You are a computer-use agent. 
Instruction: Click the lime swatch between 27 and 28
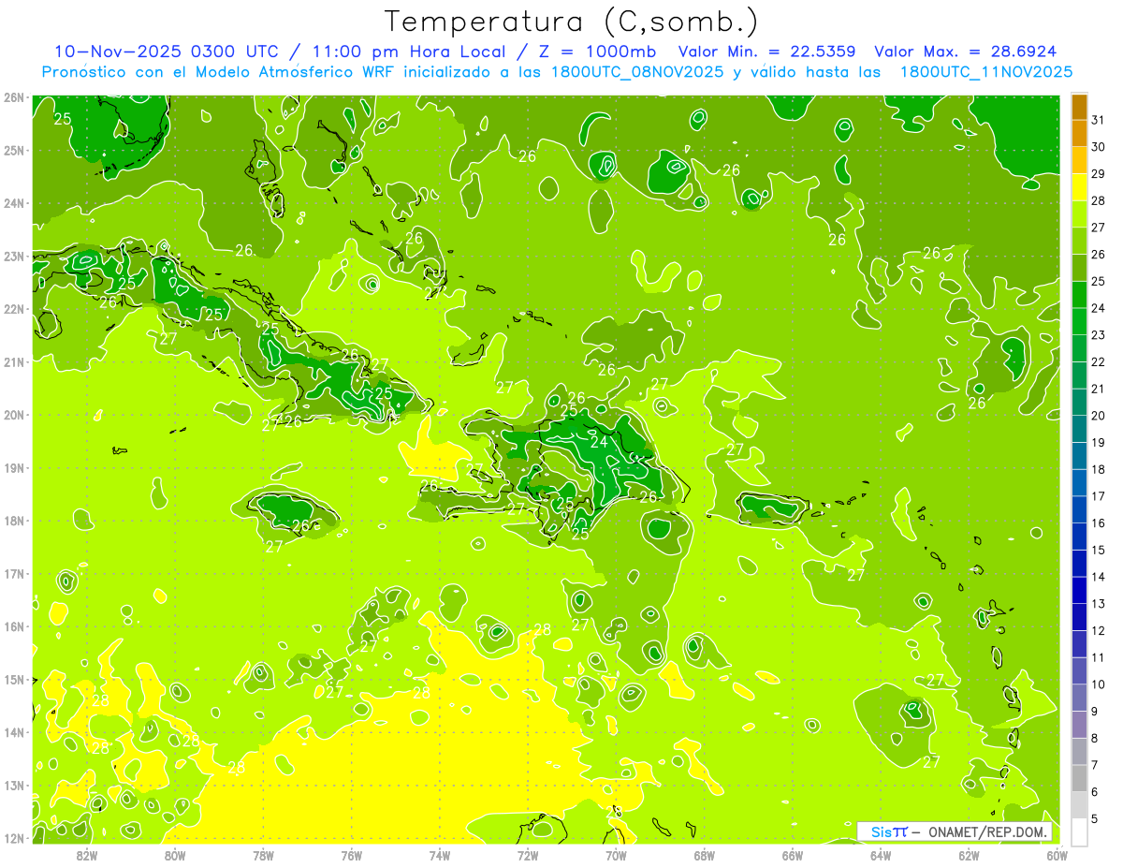[x=1079, y=214]
